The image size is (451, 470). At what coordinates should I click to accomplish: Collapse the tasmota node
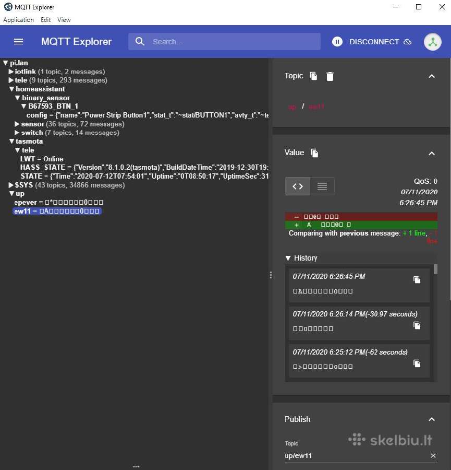coord(11,141)
